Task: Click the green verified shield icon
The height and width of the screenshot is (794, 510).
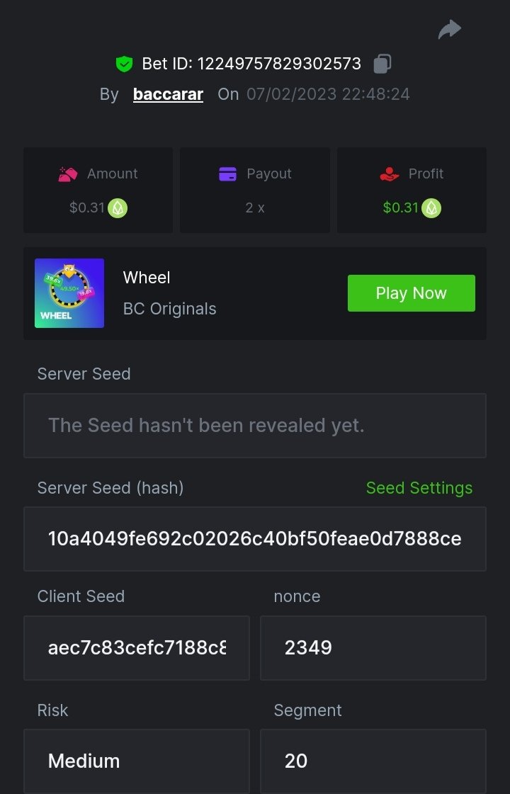Action: click(x=124, y=64)
